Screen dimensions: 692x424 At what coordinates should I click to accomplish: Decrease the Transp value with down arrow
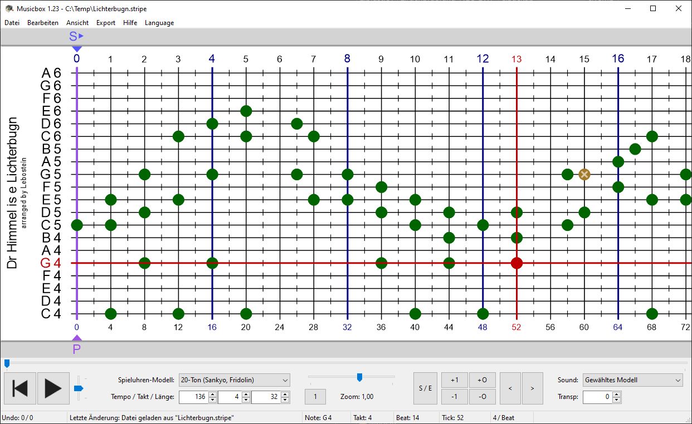tap(616, 400)
